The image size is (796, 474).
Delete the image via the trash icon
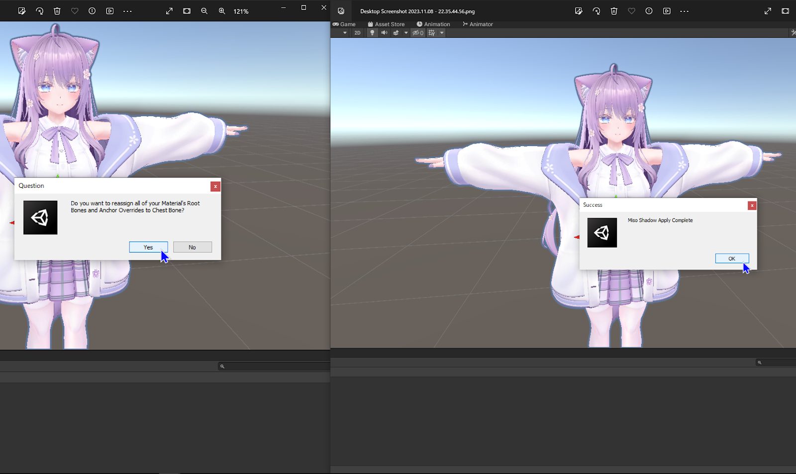coord(57,10)
